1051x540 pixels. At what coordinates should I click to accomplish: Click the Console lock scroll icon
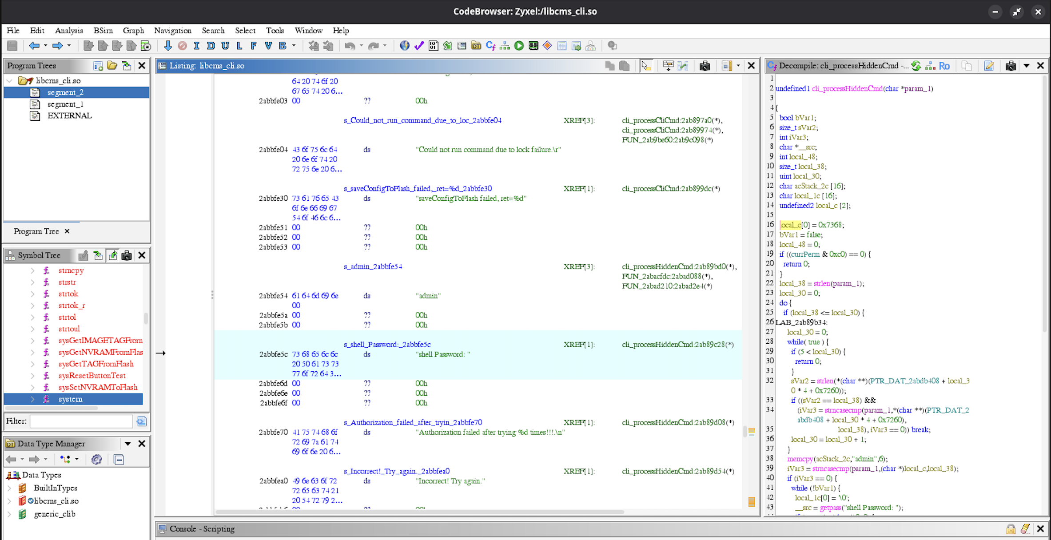tap(1011, 529)
